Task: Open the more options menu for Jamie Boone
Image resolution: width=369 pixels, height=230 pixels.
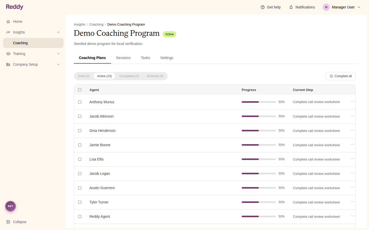Action: tap(353, 145)
